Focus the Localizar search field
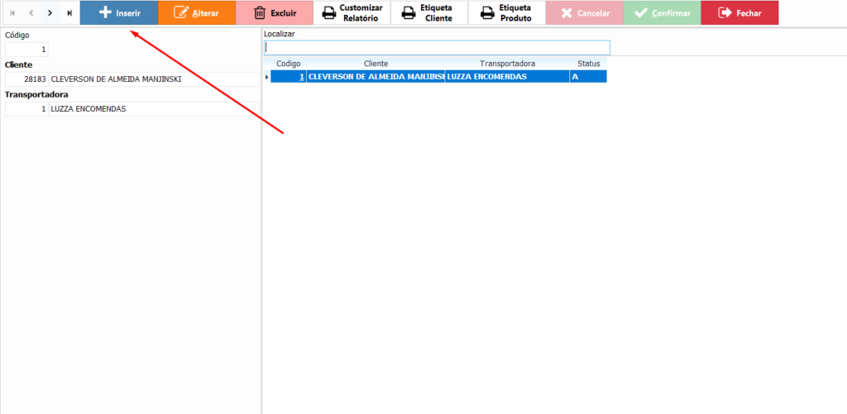847x414 pixels. (436, 48)
